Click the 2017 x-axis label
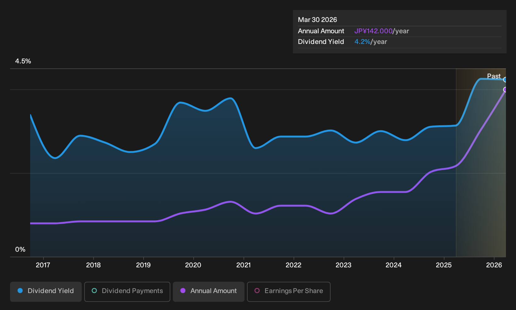This screenshot has width=516, height=310. tap(43, 265)
